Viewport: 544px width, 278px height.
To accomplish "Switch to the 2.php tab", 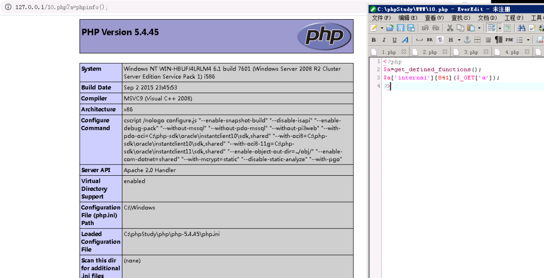I will click(430, 52).
